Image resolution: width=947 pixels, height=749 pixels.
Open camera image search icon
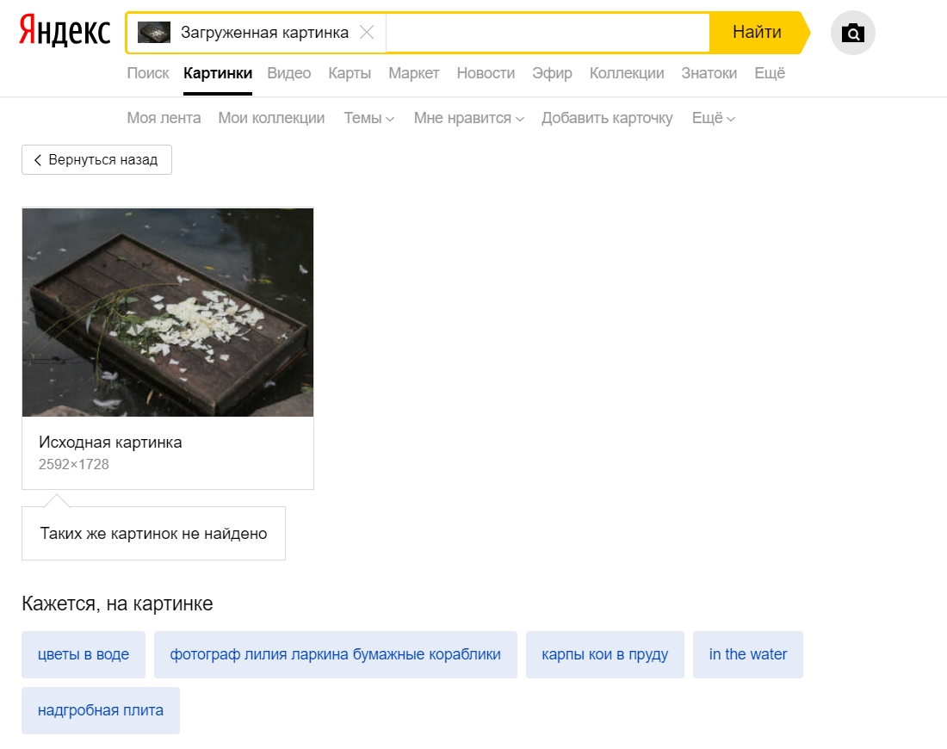tap(853, 33)
